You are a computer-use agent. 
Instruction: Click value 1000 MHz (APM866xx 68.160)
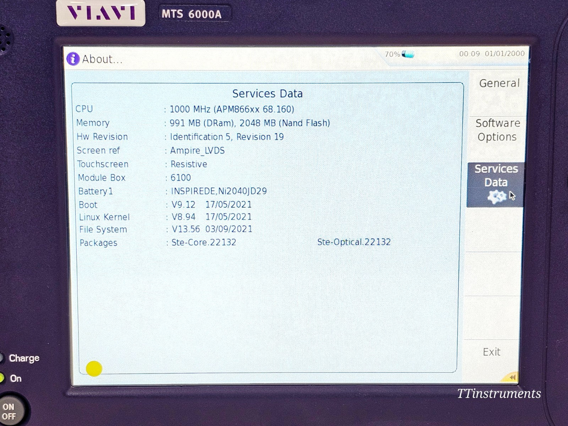(232, 109)
